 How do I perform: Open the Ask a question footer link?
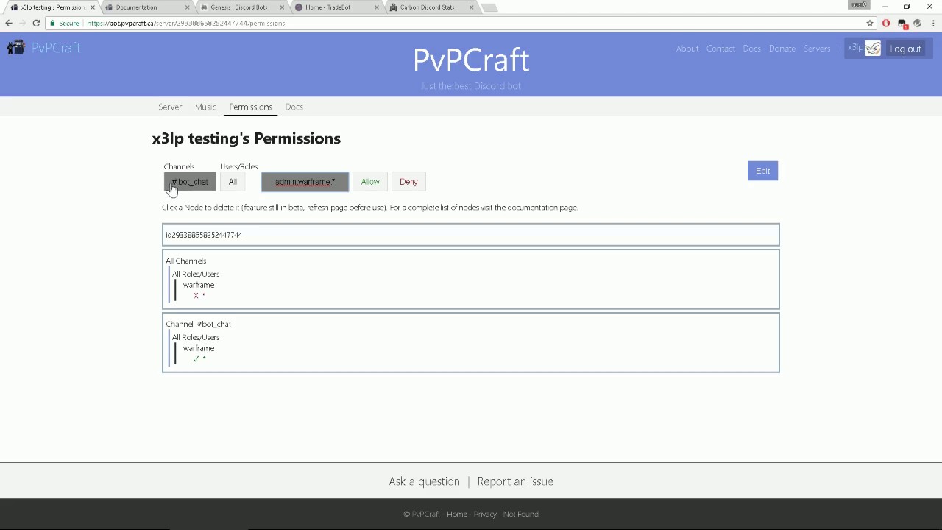click(424, 481)
